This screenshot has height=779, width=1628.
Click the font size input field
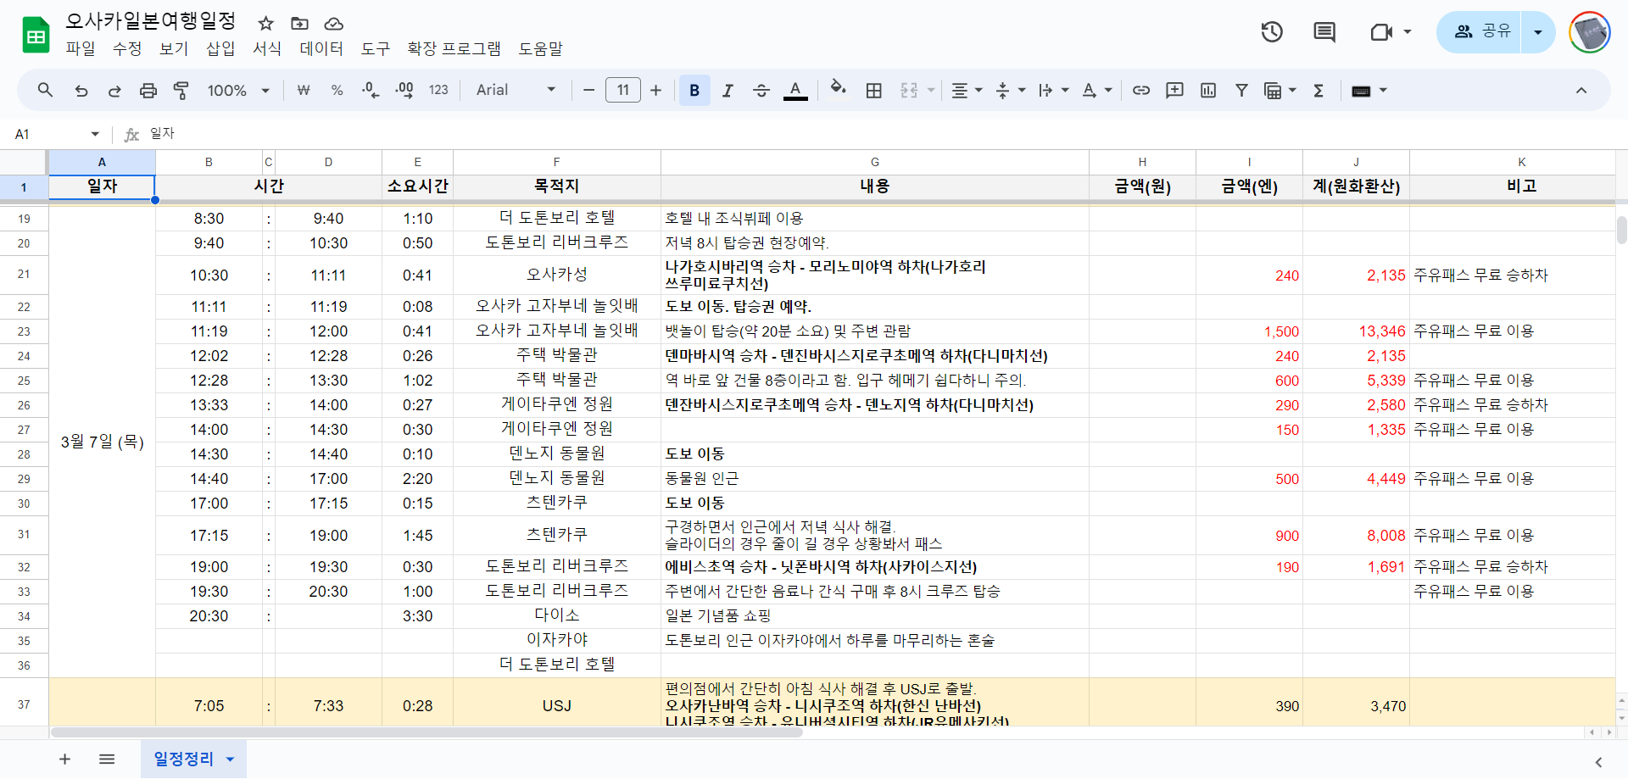[x=623, y=90]
